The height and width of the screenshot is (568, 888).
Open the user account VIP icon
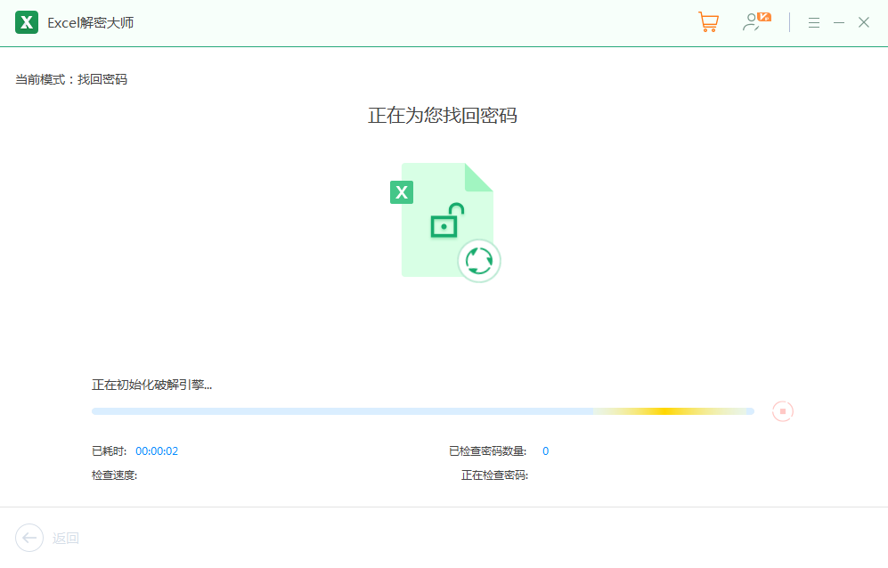(x=756, y=22)
